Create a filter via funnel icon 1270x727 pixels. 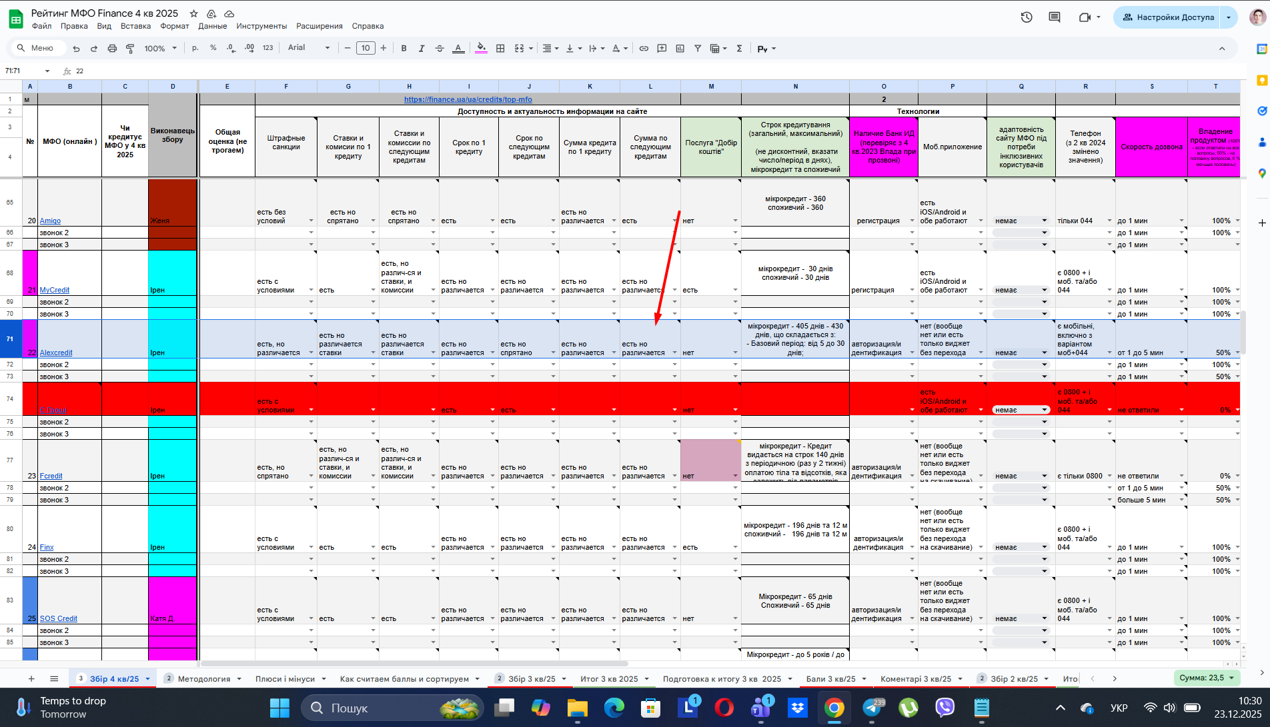pos(698,49)
